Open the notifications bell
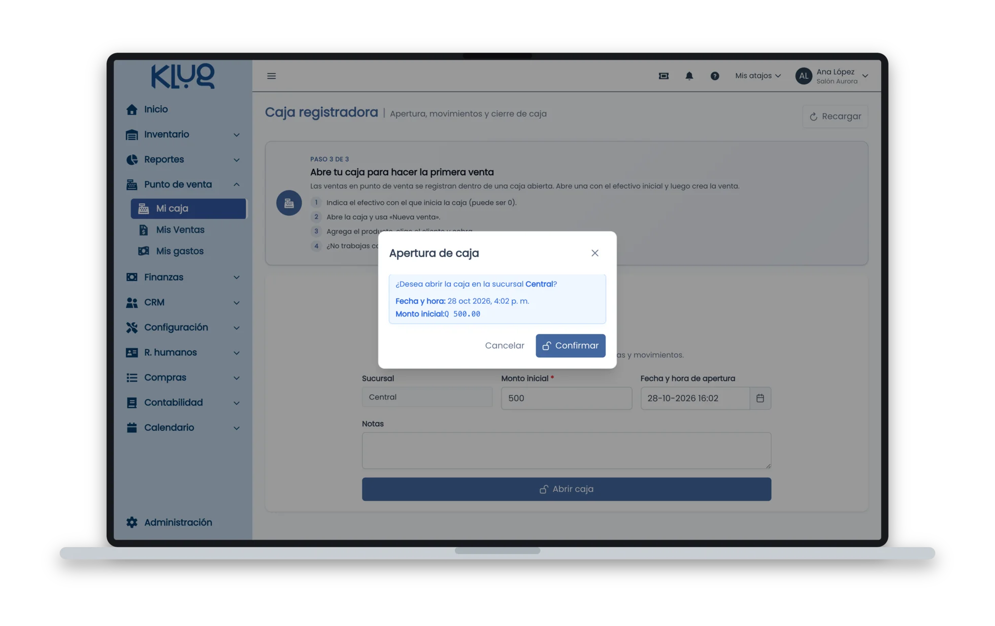995x626 pixels. (689, 76)
